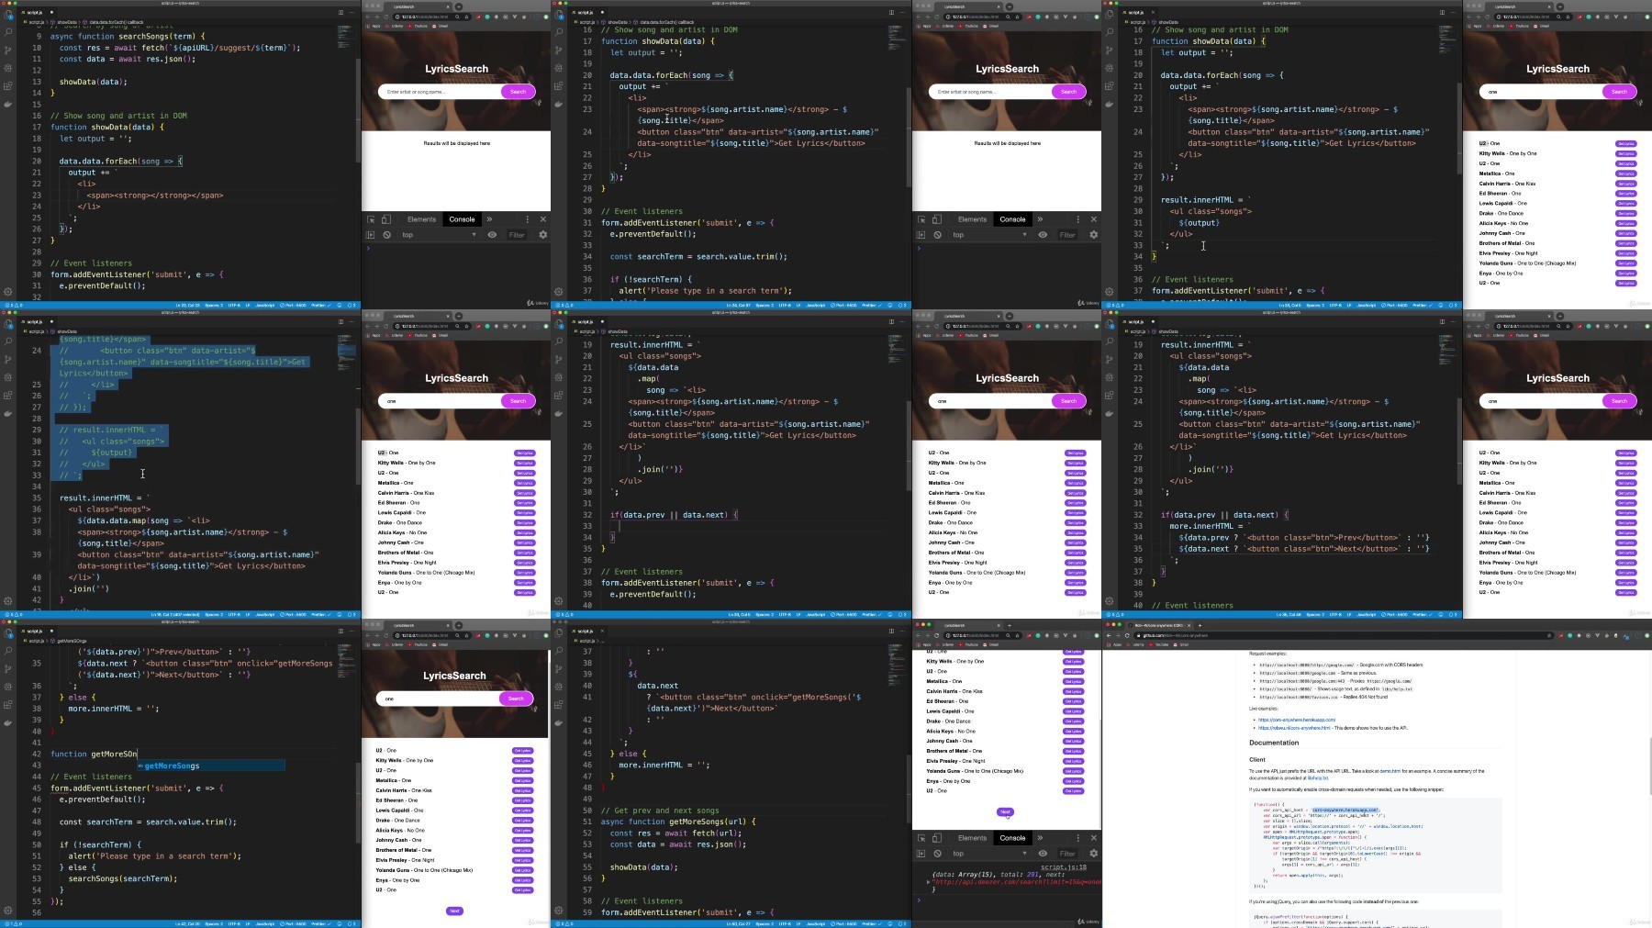Click Next button above console showing Array(15)
Viewport: 1652px width, 928px height.
(x=1005, y=811)
